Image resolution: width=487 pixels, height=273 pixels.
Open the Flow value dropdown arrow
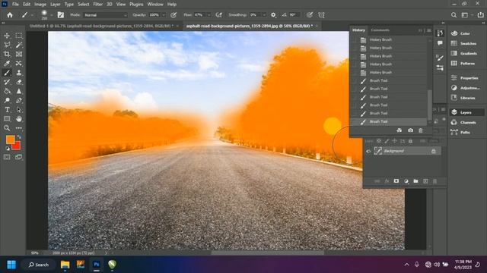(x=208, y=15)
